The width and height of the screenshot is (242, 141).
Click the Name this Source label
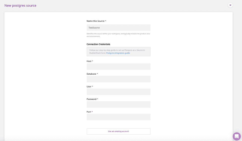click(96, 21)
